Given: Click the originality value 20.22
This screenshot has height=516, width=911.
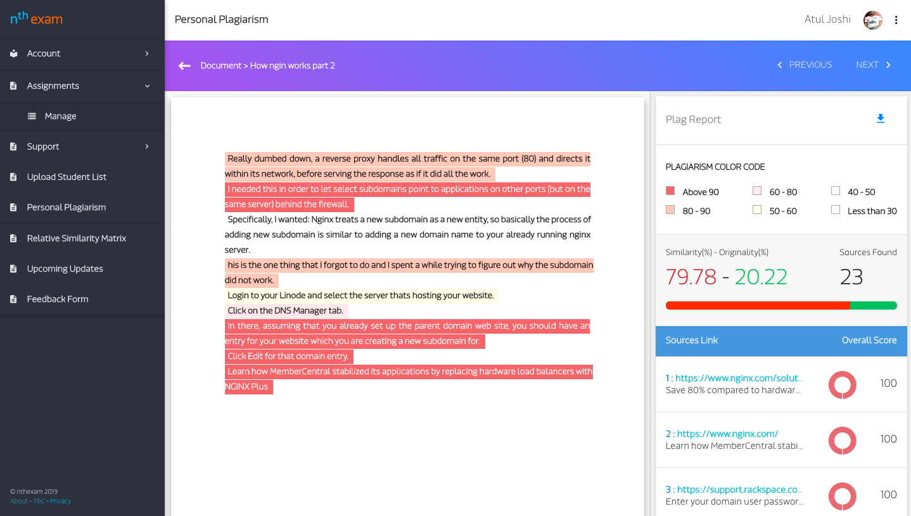Looking at the screenshot, I should (x=761, y=277).
